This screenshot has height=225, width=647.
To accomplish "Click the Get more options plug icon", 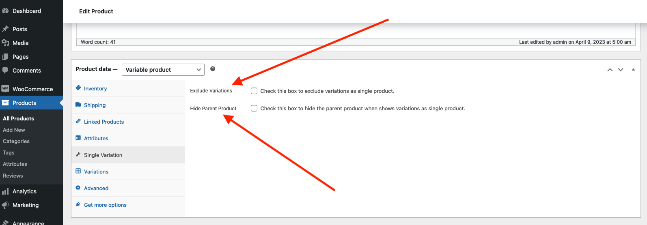I will click(x=78, y=204).
